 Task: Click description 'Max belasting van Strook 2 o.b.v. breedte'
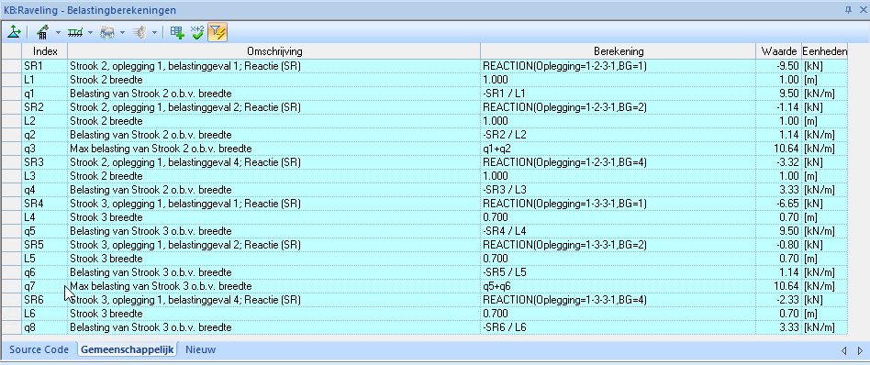pyautogui.click(x=161, y=148)
